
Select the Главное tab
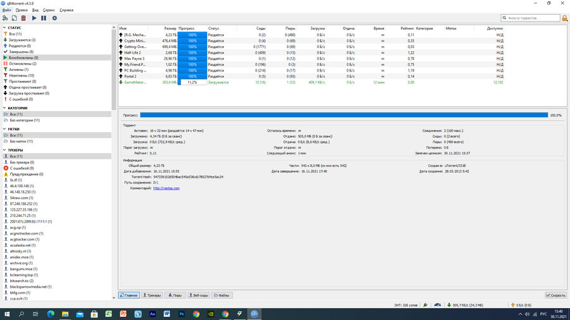point(129,295)
